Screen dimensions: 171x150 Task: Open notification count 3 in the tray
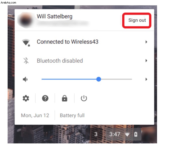click(x=96, y=134)
